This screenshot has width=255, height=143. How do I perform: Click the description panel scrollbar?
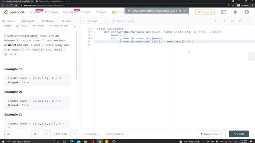coord(76,56)
